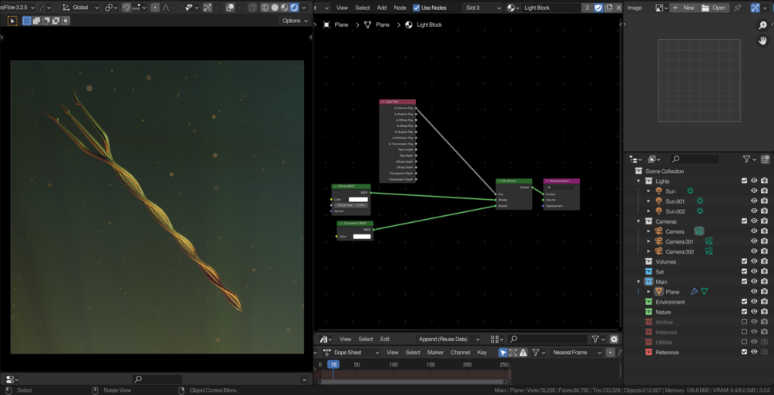
Task: Click the Plane mesh data triangle icon
Action: coord(705,291)
